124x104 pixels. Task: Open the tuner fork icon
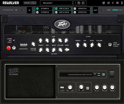coord(113,3)
